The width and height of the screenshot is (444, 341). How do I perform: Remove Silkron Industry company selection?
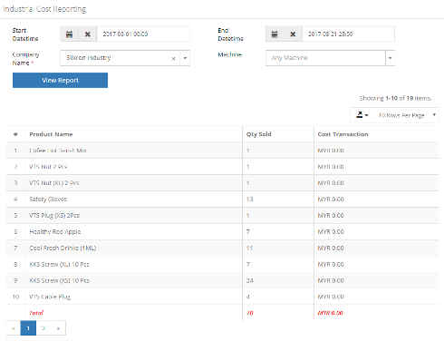tap(173, 58)
